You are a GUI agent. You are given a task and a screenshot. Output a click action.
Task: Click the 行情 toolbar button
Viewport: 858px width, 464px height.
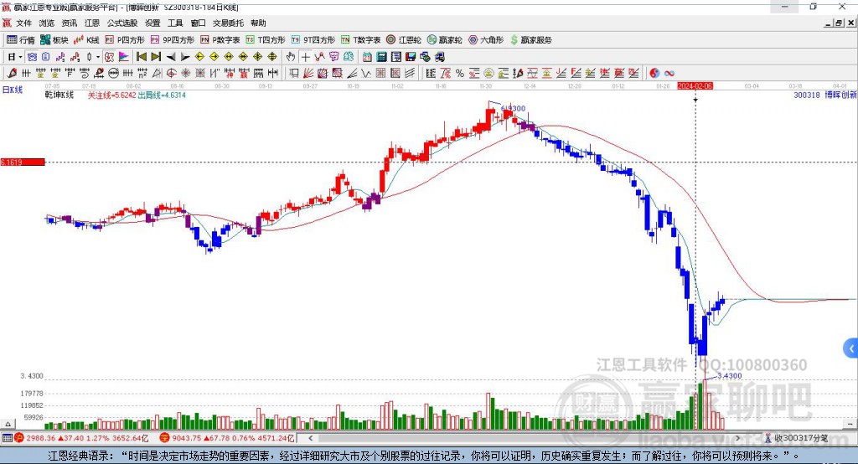click(21, 40)
